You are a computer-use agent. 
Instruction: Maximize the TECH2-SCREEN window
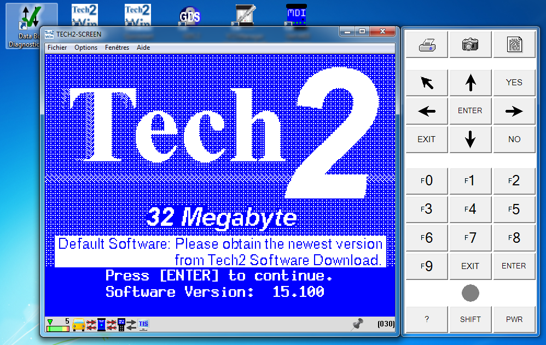coord(362,32)
